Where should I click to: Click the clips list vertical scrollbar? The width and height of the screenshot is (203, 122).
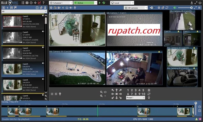(x=46, y=21)
